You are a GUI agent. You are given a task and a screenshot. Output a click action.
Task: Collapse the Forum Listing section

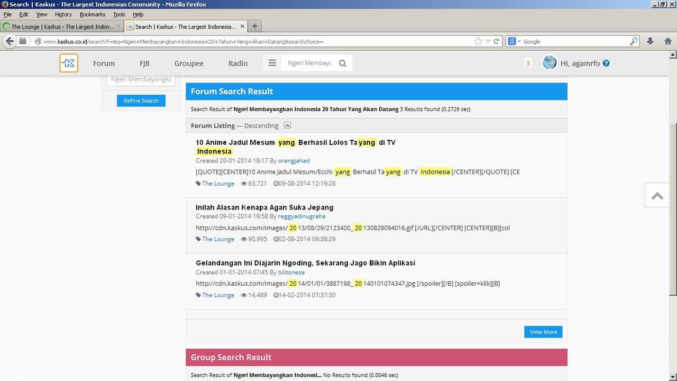[287, 125]
